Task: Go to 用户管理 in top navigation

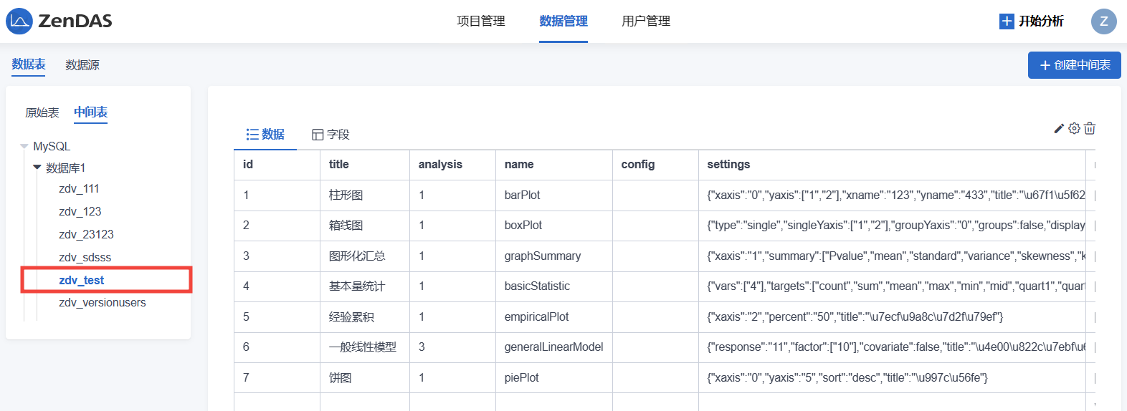Action: coord(645,21)
